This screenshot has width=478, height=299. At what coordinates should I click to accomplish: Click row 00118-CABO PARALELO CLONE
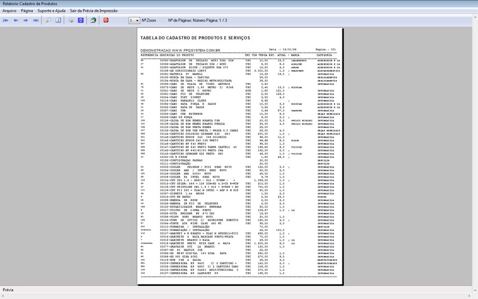(x=240, y=100)
